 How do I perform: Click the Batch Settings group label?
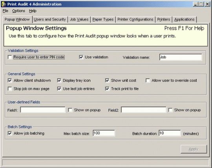[x=20, y=127]
